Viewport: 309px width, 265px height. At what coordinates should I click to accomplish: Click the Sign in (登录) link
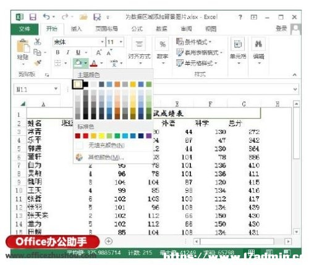[281, 28]
